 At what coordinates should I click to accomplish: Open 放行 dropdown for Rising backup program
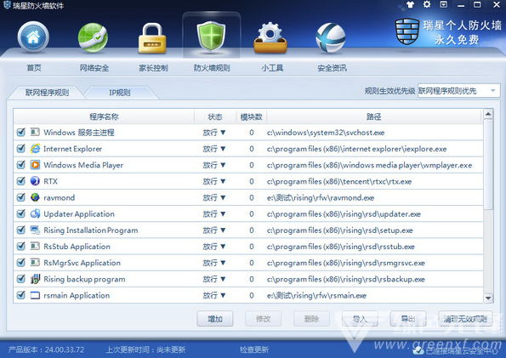point(214,279)
